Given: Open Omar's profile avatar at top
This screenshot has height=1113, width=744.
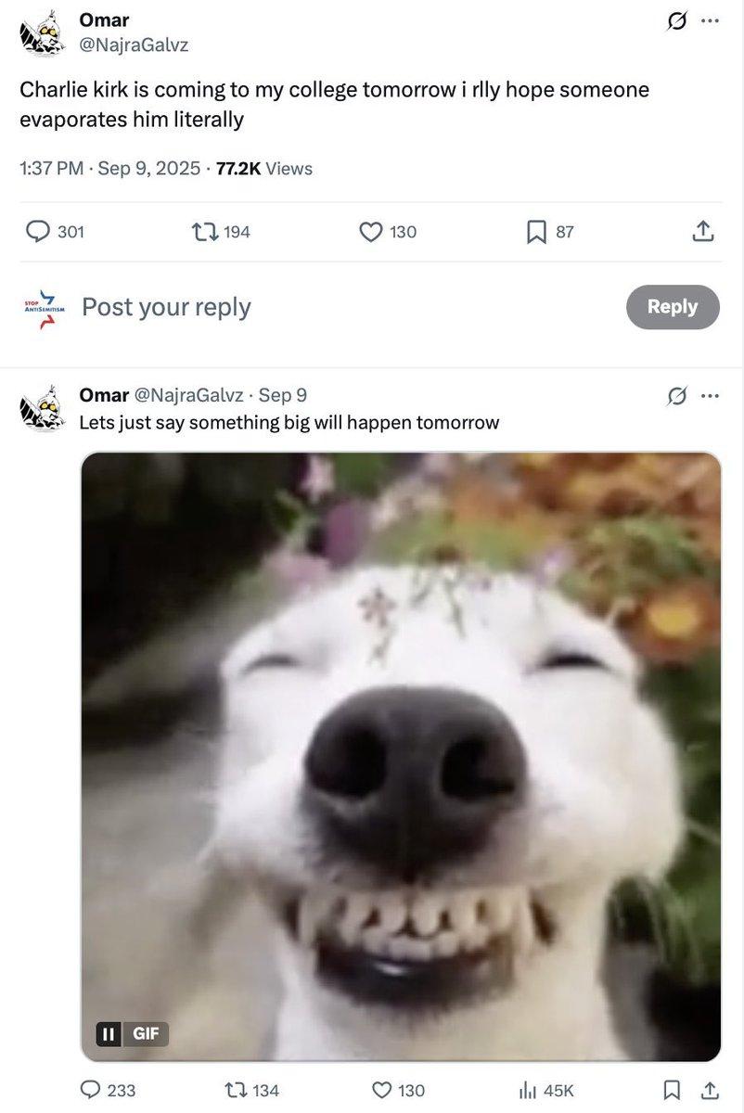Looking at the screenshot, I should 43,33.
